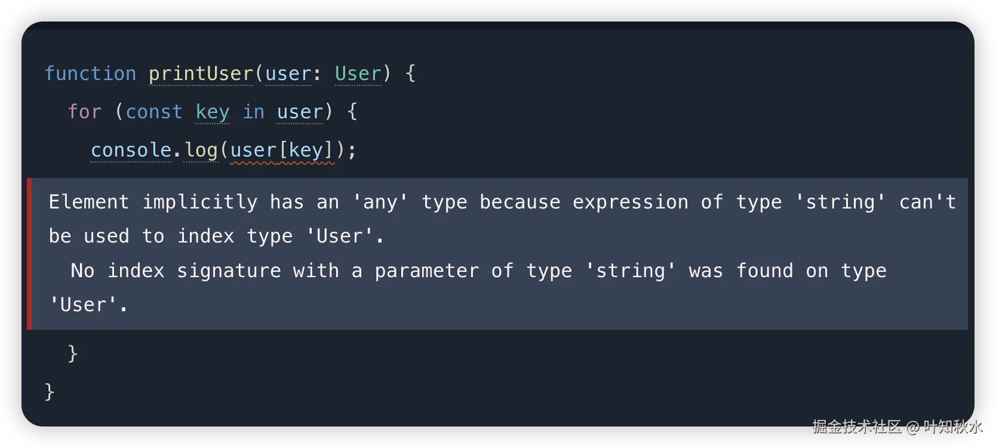Click the word "Element" in the error message
Image resolution: width=996 pixels, height=448 pixels.
tap(89, 202)
